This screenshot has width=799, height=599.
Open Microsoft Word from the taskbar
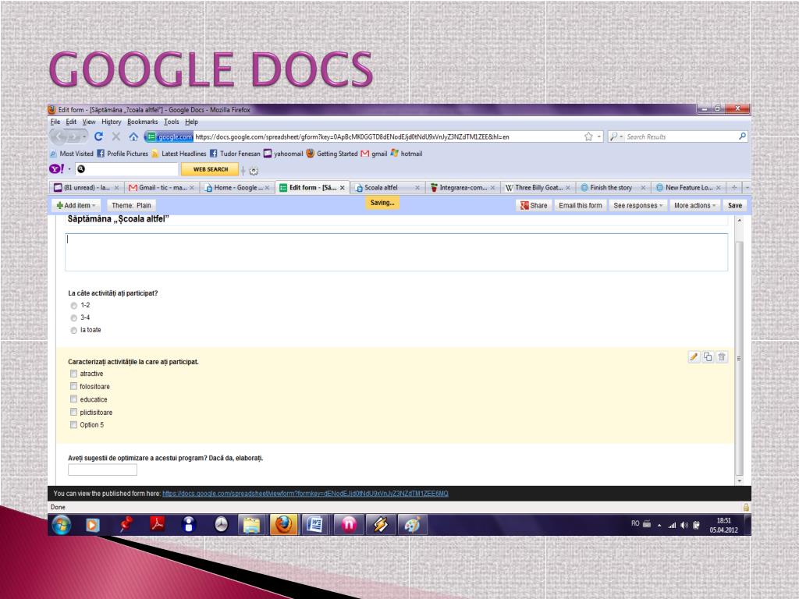[315, 525]
